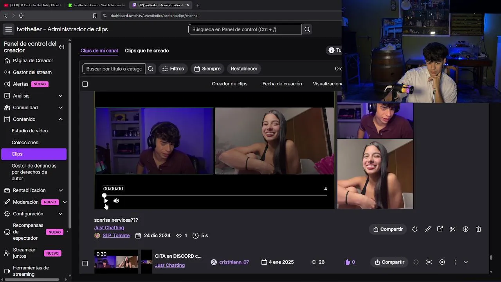Click the clip search magnifier icon

(151, 69)
